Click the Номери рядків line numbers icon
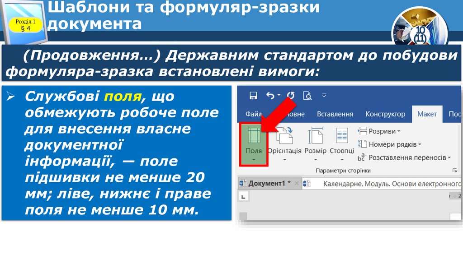Viewport: 463px width, 259px height. 362,144
